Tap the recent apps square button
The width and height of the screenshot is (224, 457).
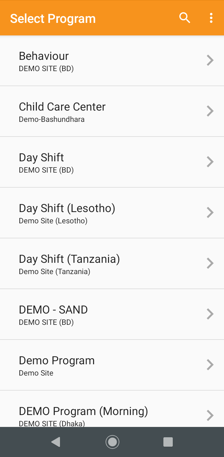168,442
